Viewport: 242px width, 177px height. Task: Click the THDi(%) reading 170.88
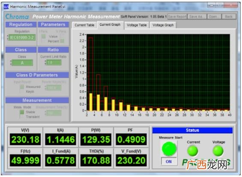[96, 160]
